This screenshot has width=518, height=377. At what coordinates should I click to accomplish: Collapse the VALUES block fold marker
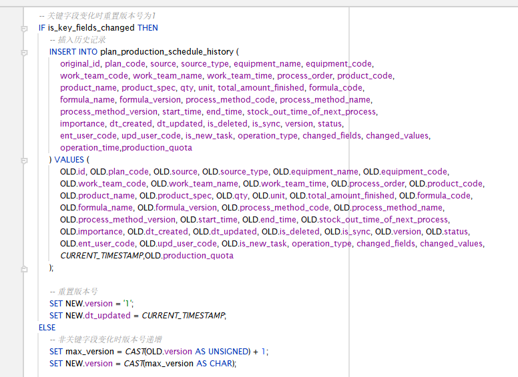[x=25, y=161]
